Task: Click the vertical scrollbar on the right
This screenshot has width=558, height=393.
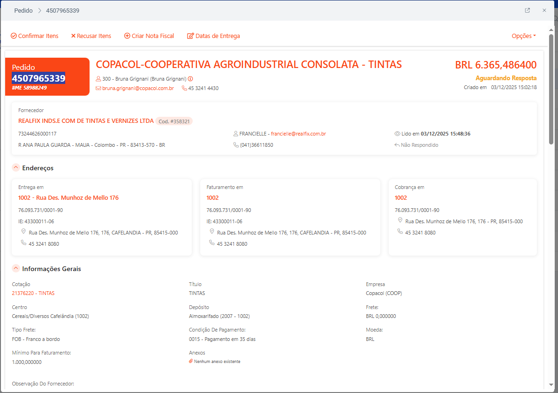Action: [550, 94]
